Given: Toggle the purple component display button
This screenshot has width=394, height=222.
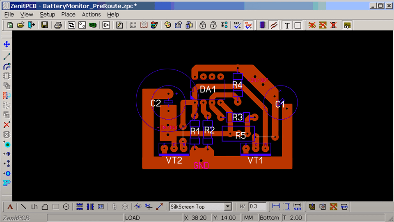Looking at the screenshot, I should click(262, 25).
